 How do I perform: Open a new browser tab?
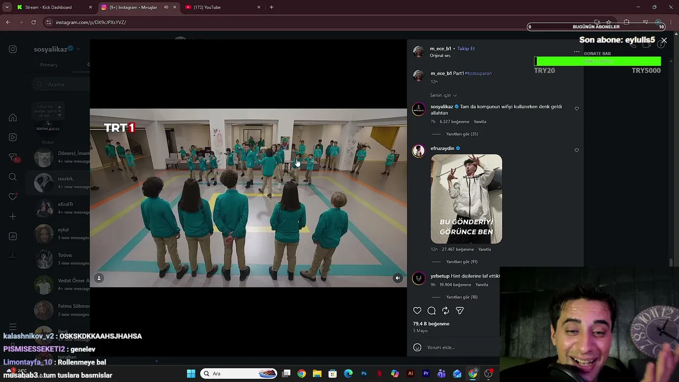point(272,7)
